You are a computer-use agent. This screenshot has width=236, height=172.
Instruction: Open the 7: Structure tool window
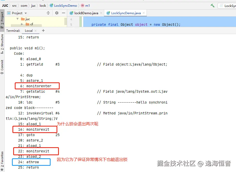pyautogui.click(x=2, y=44)
